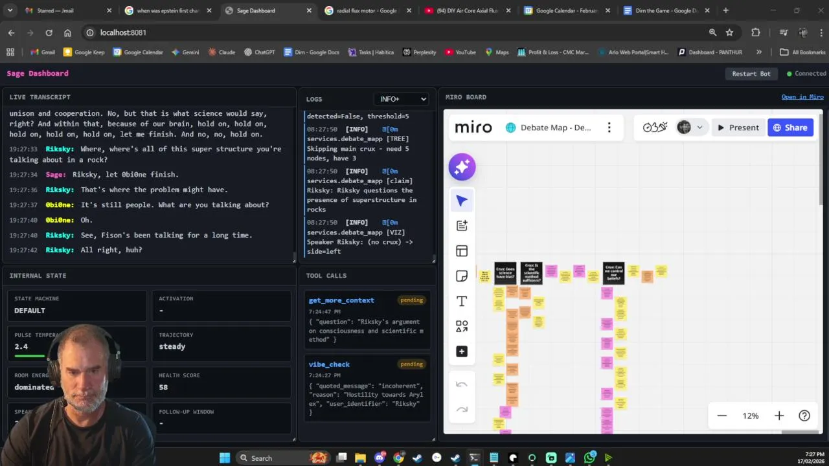Open the Perplexity bookmark
This screenshot has height=466, width=829.
[x=419, y=52]
